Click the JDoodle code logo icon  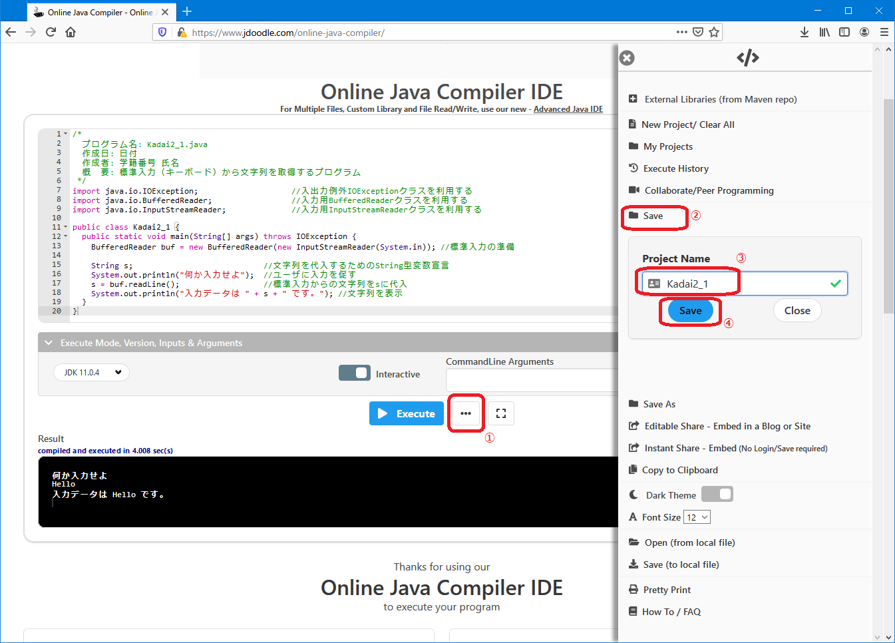point(748,58)
